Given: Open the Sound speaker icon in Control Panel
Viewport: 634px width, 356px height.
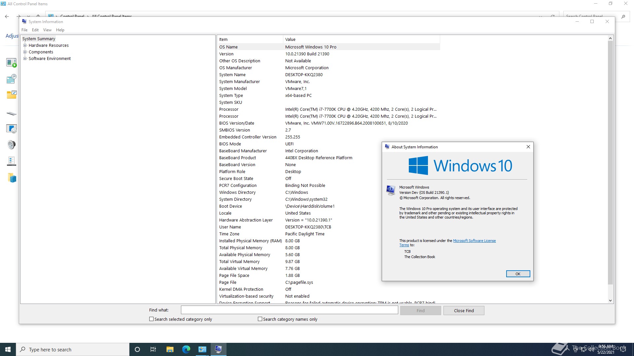Looking at the screenshot, I should (x=12, y=145).
